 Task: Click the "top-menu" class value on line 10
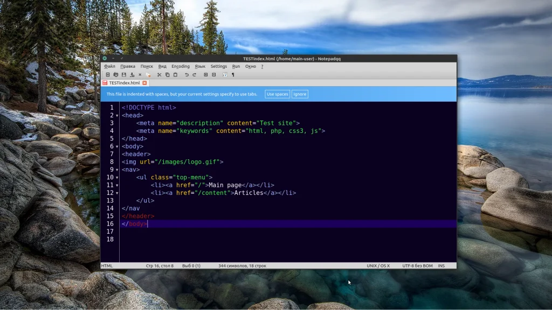(190, 177)
